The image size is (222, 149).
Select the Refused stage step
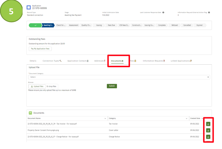[175, 25]
